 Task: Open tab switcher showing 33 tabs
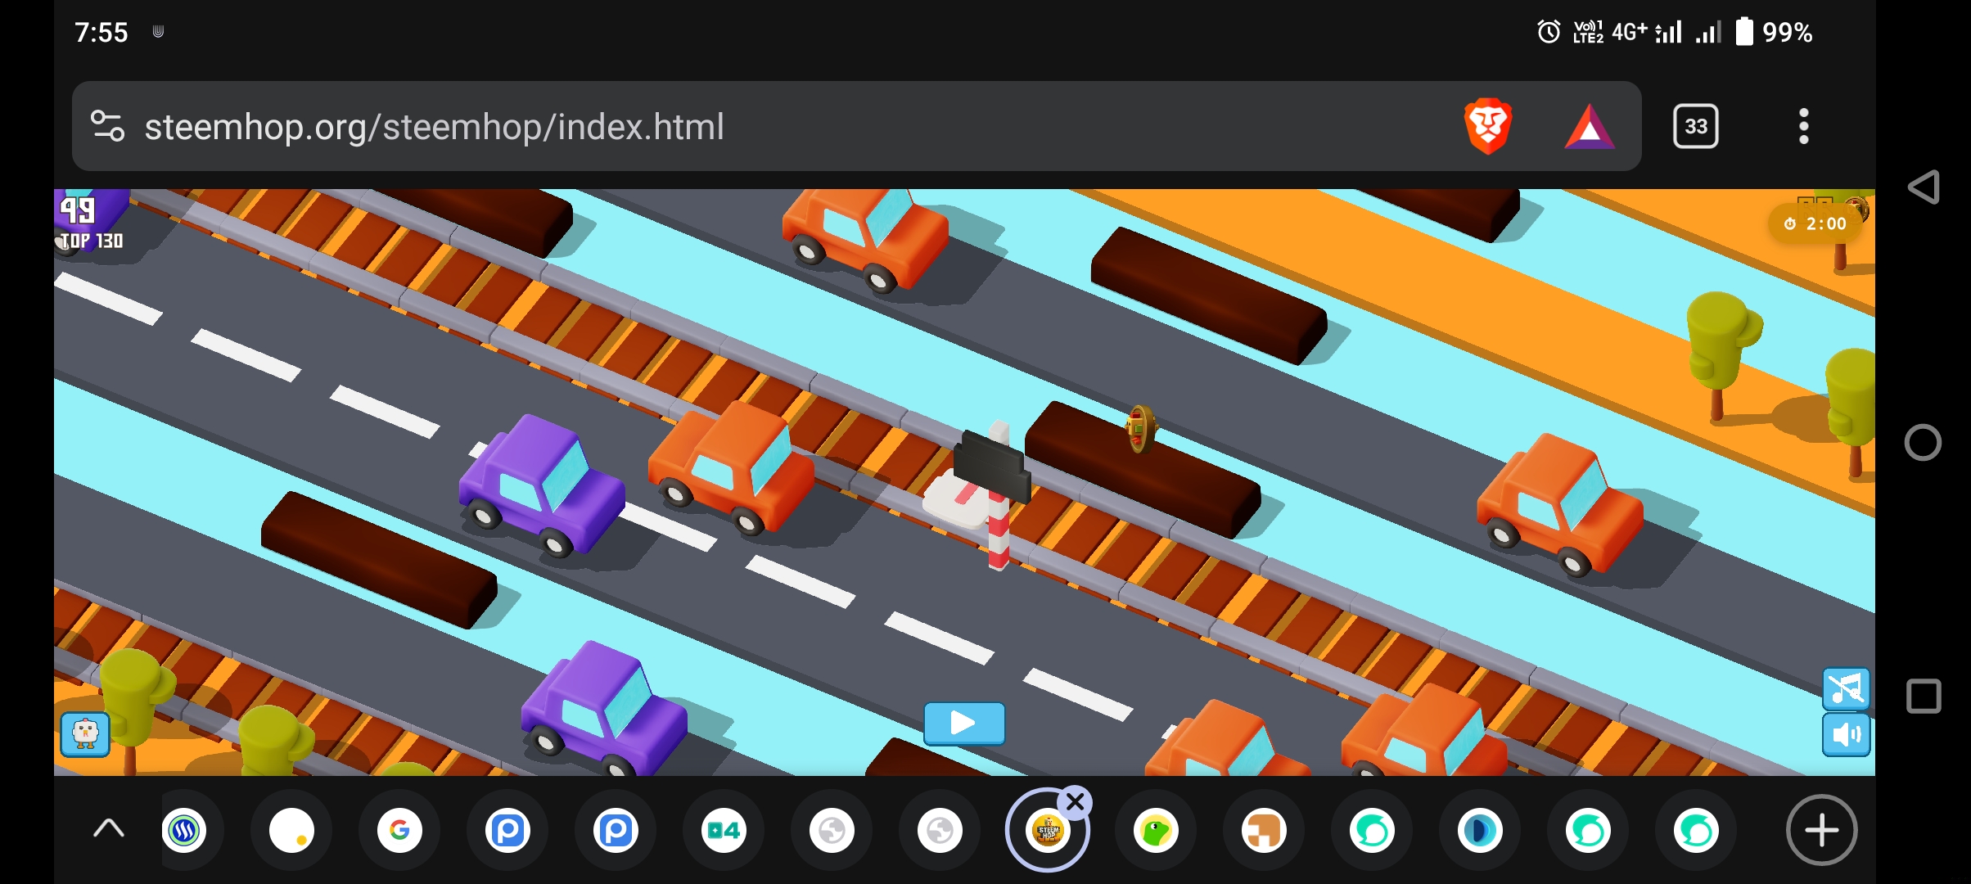coord(1695,126)
